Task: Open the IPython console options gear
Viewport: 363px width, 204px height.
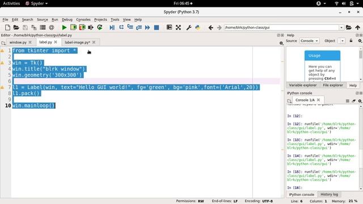Action: pos(360,101)
